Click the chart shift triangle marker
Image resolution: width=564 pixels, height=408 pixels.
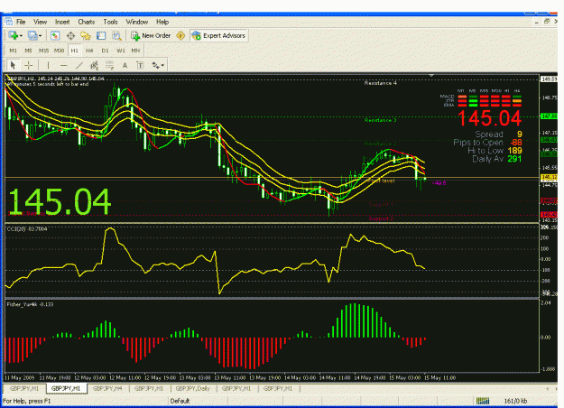431,75
